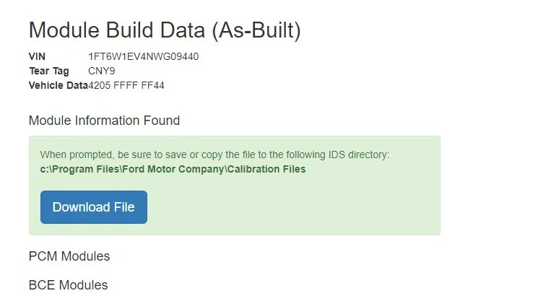Click the Tear Tag label
Screen dimensions: 538x296
(x=49, y=71)
